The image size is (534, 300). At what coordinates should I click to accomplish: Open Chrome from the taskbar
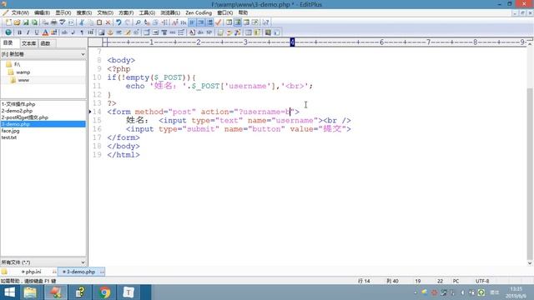click(x=105, y=292)
